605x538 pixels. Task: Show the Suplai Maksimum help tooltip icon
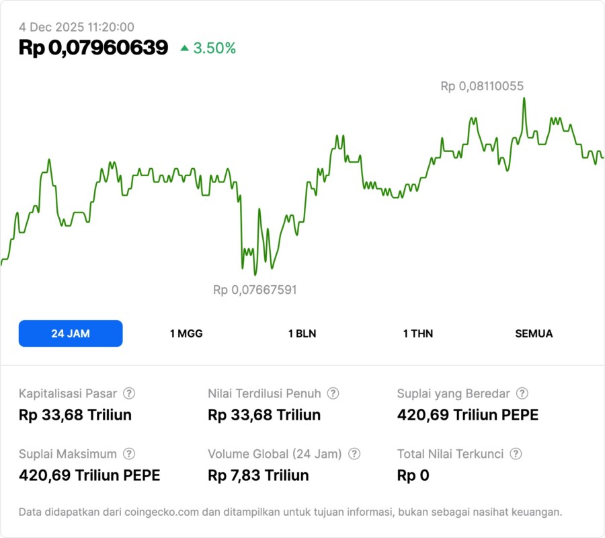129,454
